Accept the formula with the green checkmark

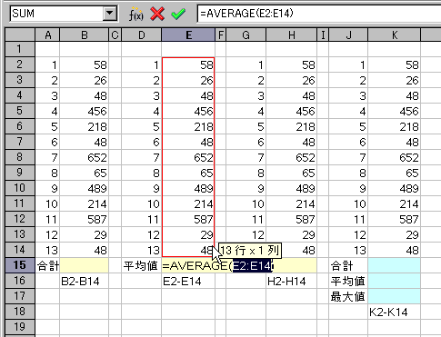coord(178,14)
